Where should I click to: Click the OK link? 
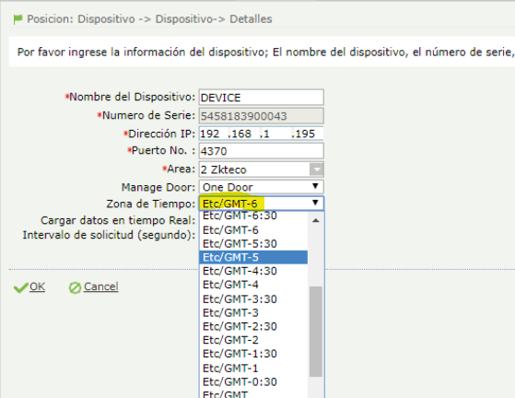pos(37,287)
